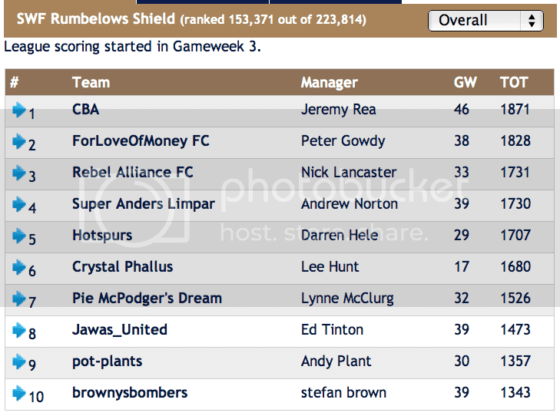
Task: Click the blue arrow icon beside rank 8
Action: point(19,330)
